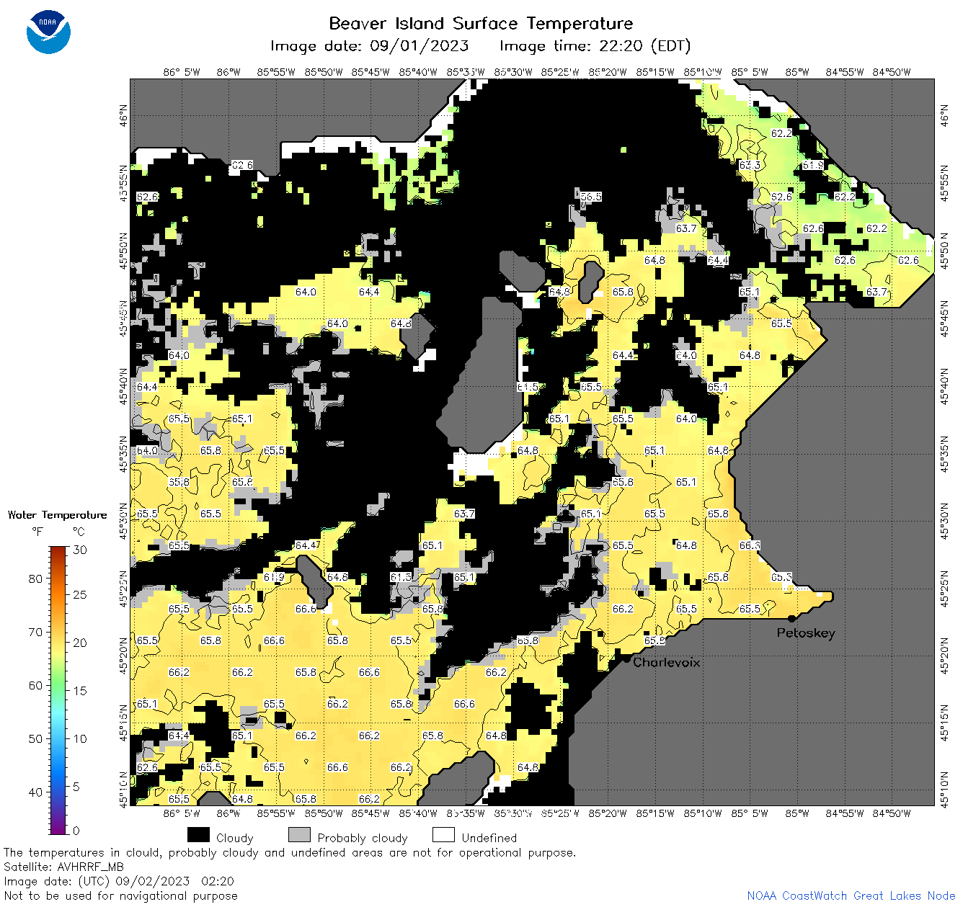Image resolution: width=963 pixels, height=907 pixels.
Task: Click the NOAA logo emblem
Action: coord(48,32)
